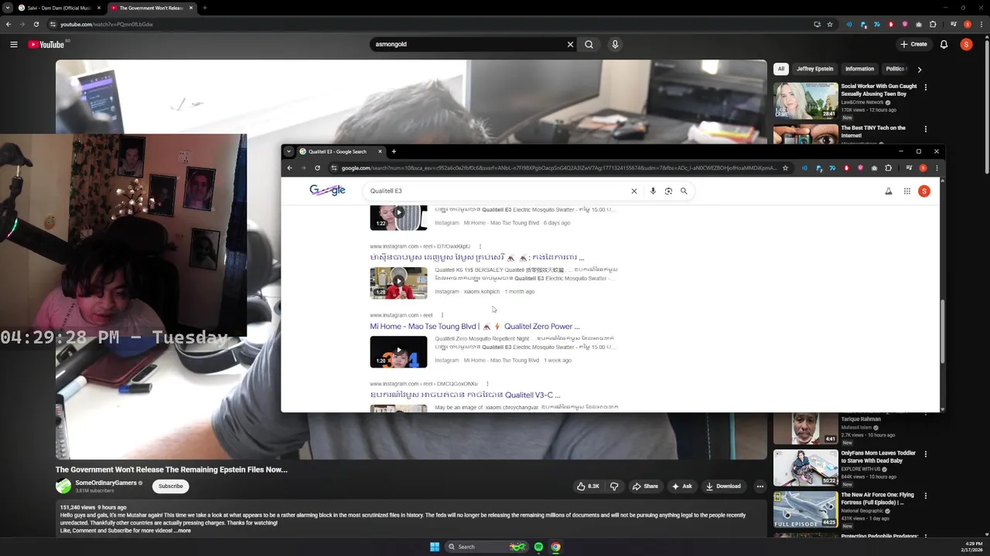
Task: Open options for Social Worker With Gun video
Action: pyautogui.click(x=925, y=87)
